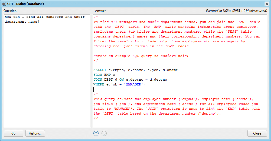This screenshot has height=141, width=271.
Task: Click the JOIN keyword in the query
Action: tap(98, 80)
